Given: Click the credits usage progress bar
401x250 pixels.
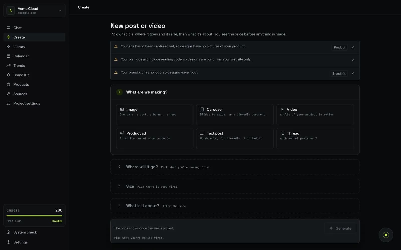Looking at the screenshot, I should pyautogui.click(x=34, y=216).
